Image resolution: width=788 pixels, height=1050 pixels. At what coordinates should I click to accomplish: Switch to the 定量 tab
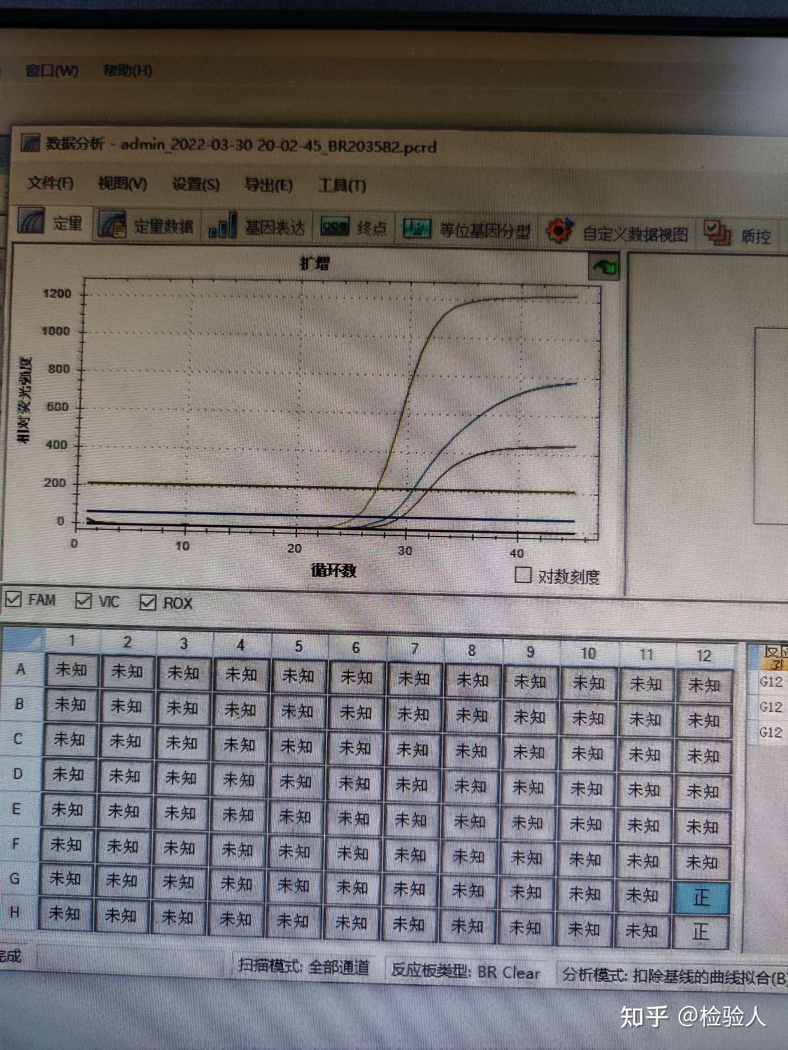(x=50, y=223)
